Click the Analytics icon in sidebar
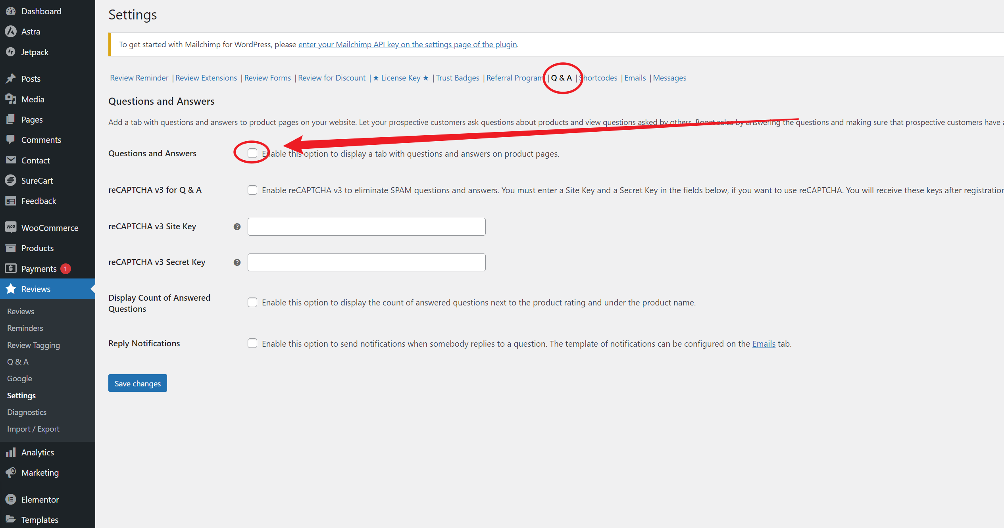Image resolution: width=1004 pixels, height=528 pixels. pyautogui.click(x=11, y=451)
